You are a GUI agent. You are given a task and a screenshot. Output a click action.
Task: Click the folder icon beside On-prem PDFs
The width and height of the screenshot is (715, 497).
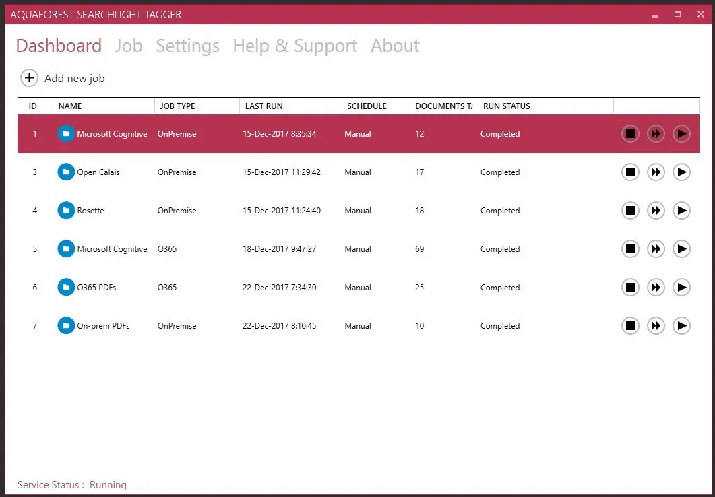tap(66, 326)
